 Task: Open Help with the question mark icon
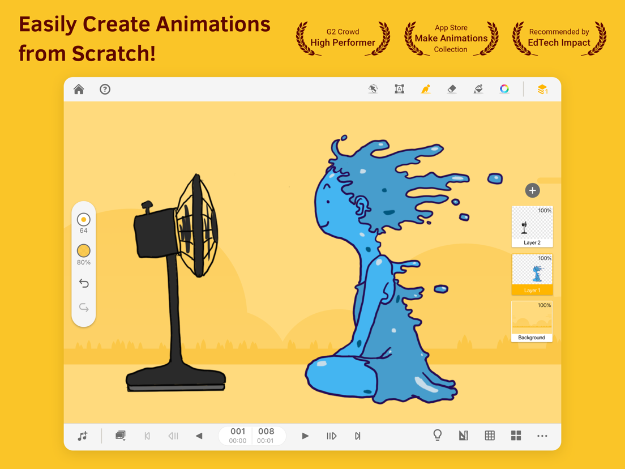pyautogui.click(x=105, y=89)
